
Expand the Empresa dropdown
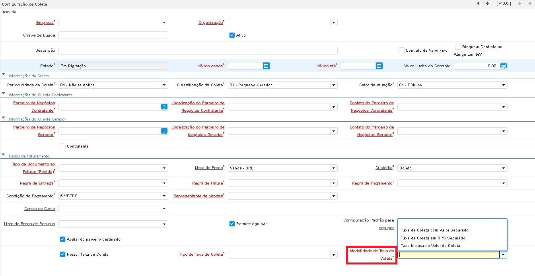[164, 23]
